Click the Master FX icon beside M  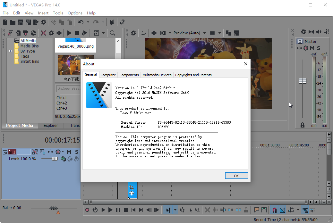point(299,48)
